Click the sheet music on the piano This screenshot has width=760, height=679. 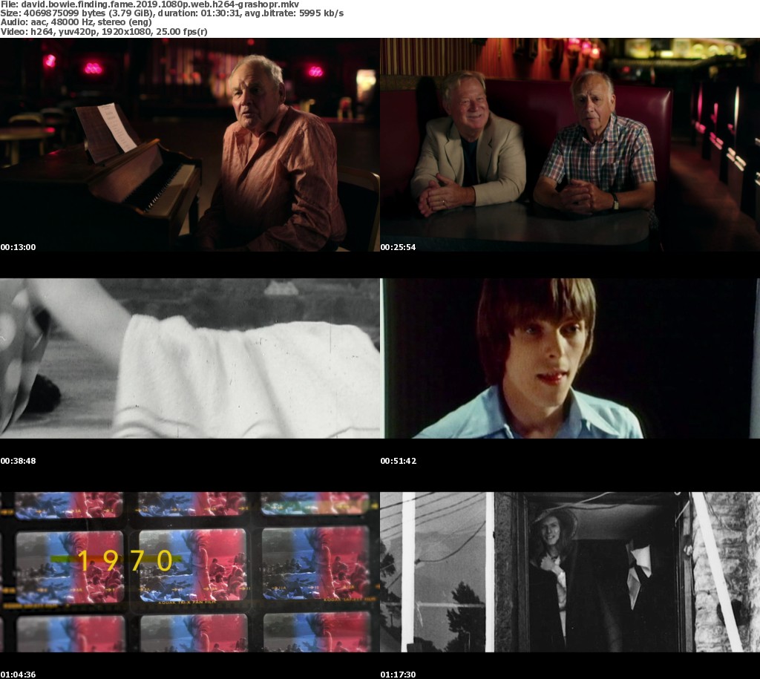pyautogui.click(x=108, y=130)
